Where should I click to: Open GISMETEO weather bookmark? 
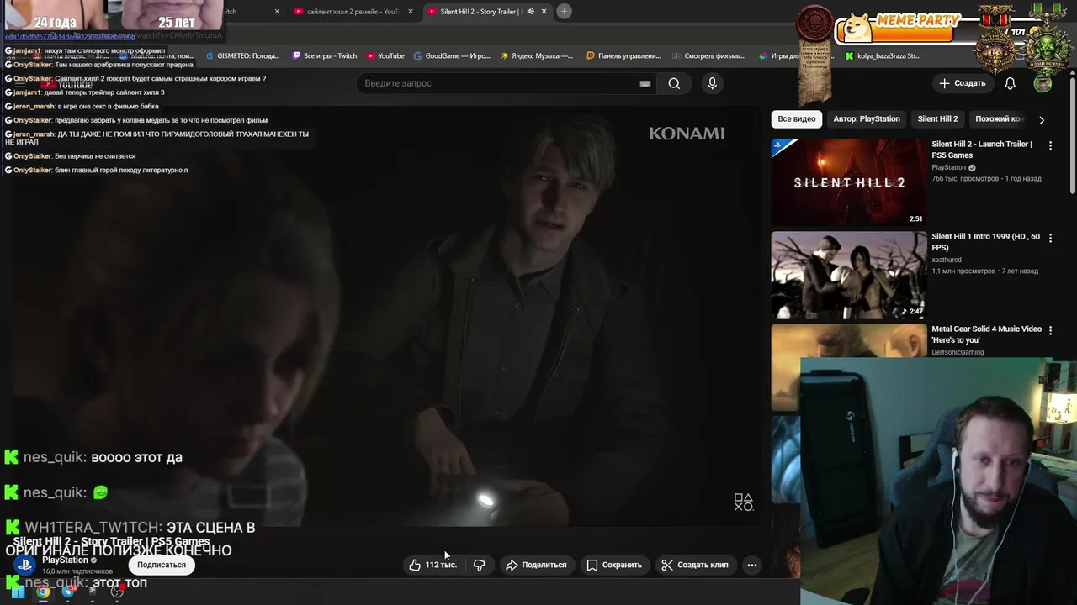[x=242, y=56]
